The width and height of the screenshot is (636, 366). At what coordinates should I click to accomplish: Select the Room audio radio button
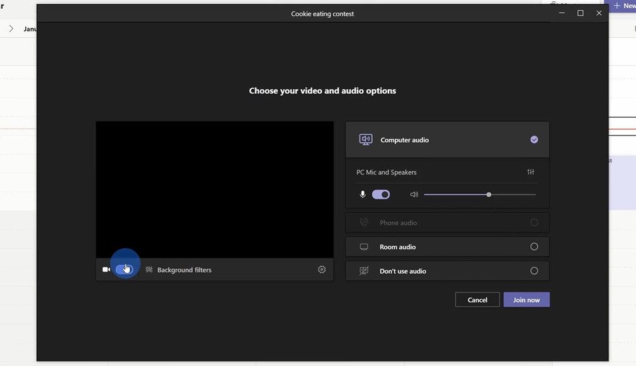pos(534,246)
